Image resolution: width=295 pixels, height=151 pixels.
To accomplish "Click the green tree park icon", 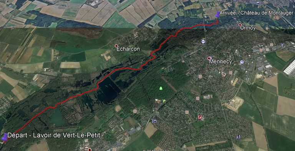I will coord(161,88).
